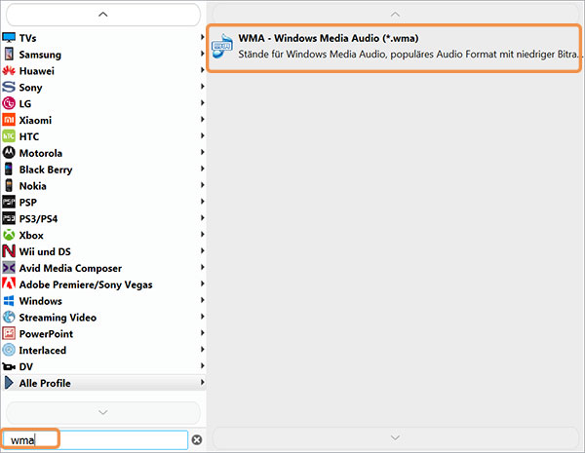This screenshot has width=585, height=453.
Task: Expand the Samsung submenu arrow
Action: click(202, 54)
